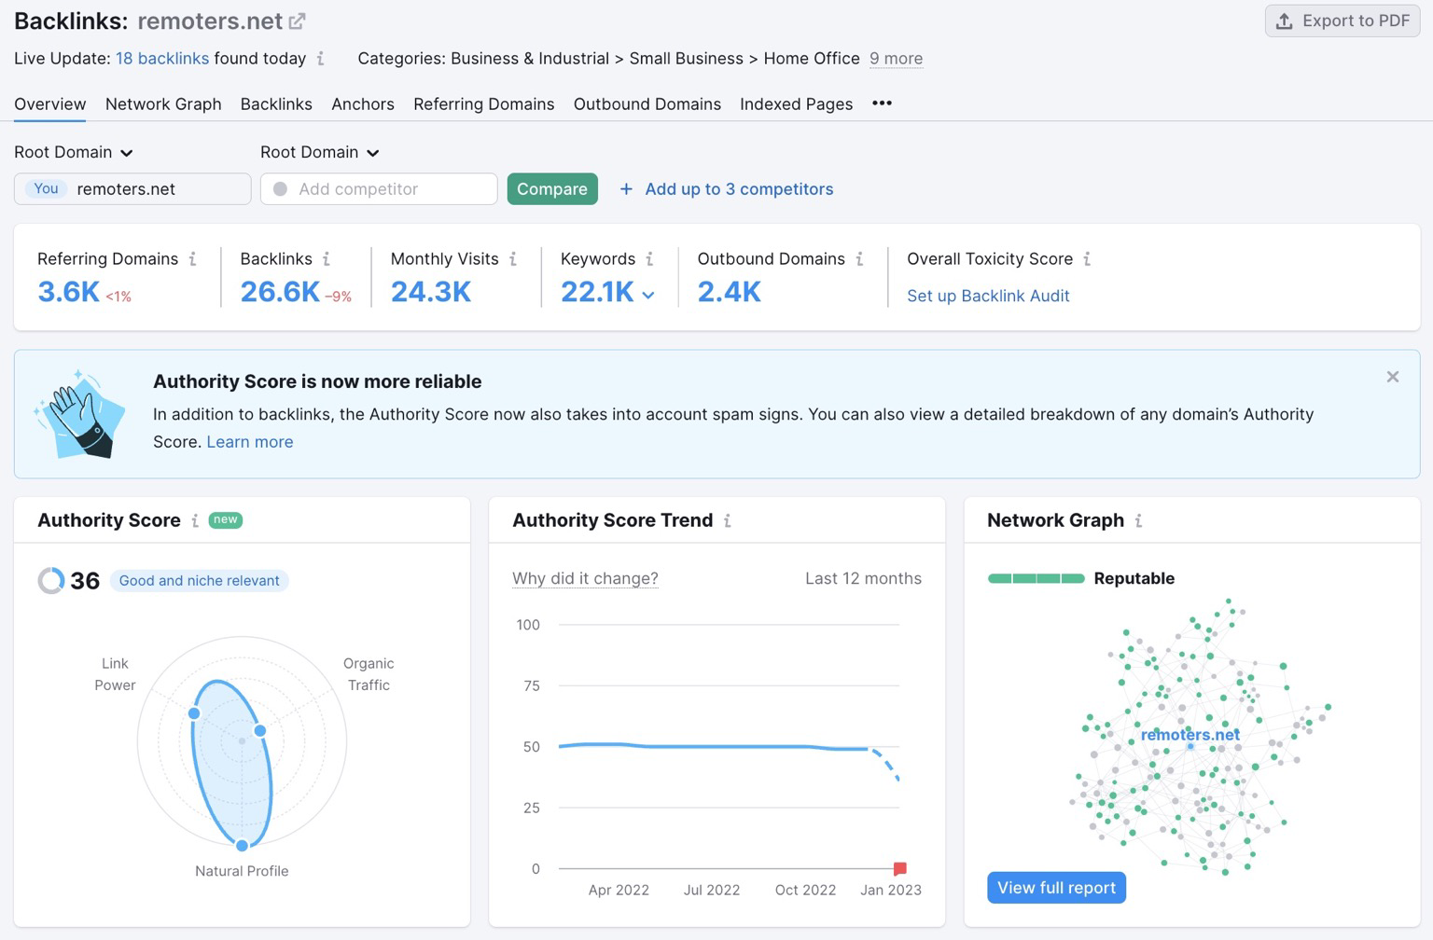Click the Link Power point on radar chart
Viewport: 1433px width, 940px height.
[x=194, y=713]
